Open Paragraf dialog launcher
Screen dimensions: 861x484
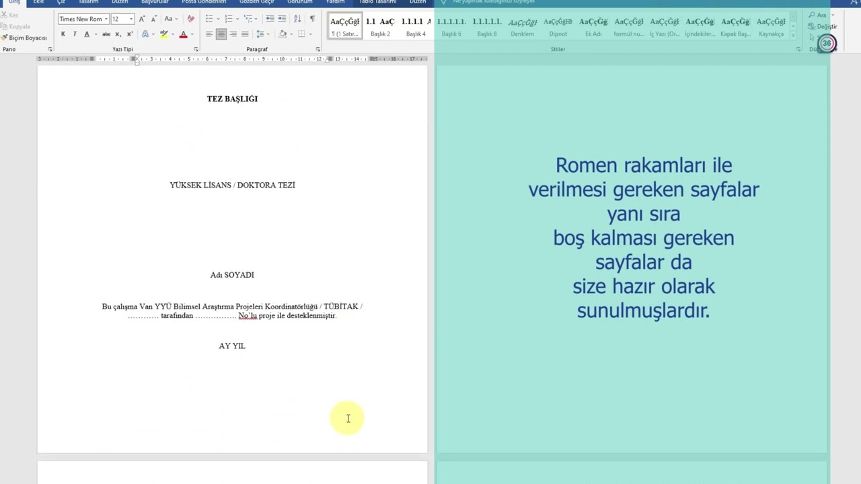click(x=317, y=50)
